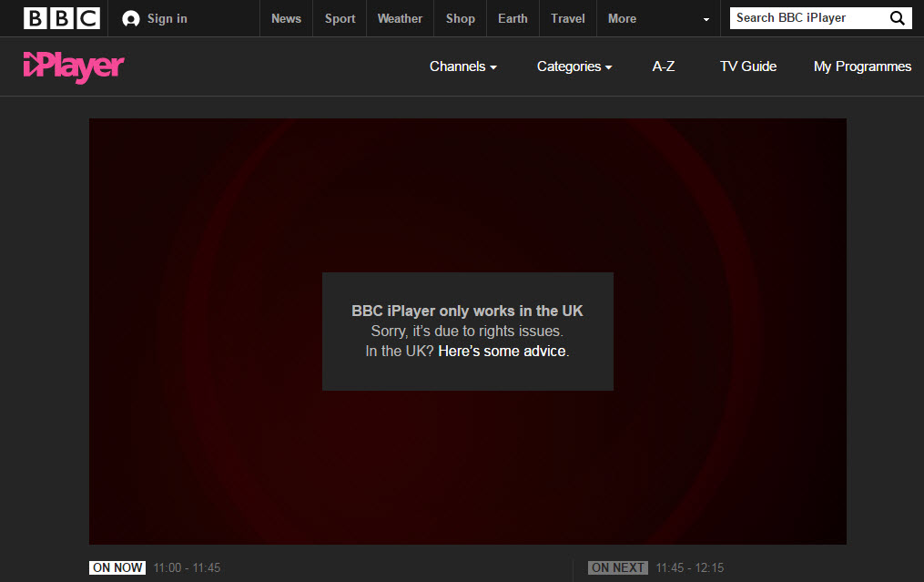924x582 pixels.
Task: Click the 11:00 - 11:45 time slot
Action: [x=187, y=567]
